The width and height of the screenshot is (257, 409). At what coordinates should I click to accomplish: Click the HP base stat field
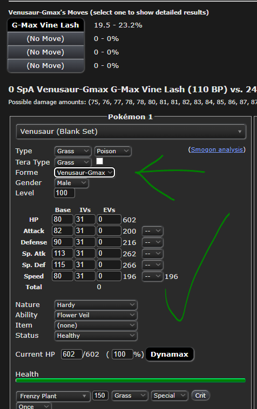(63, 220)
